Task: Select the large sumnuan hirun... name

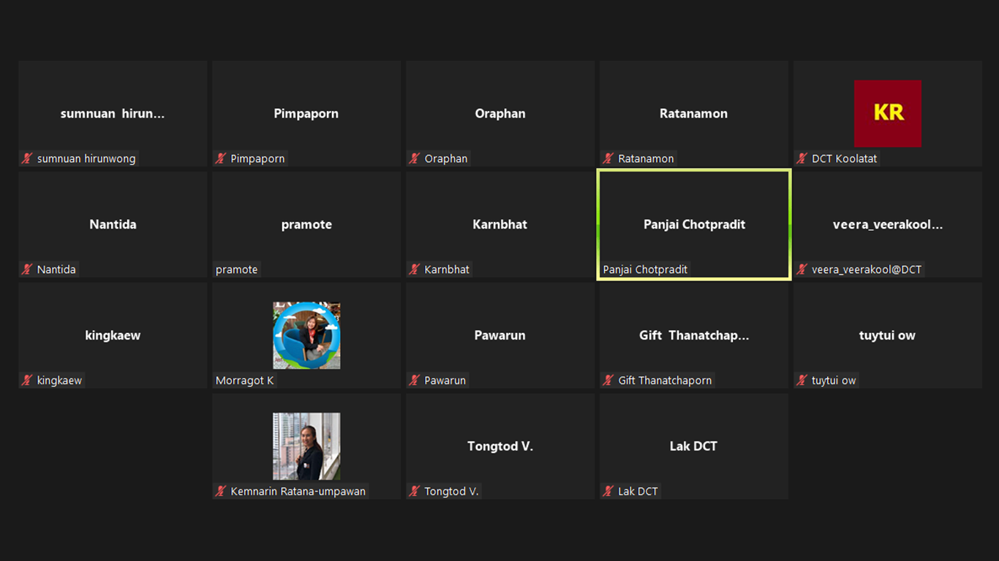Action: 113,114
